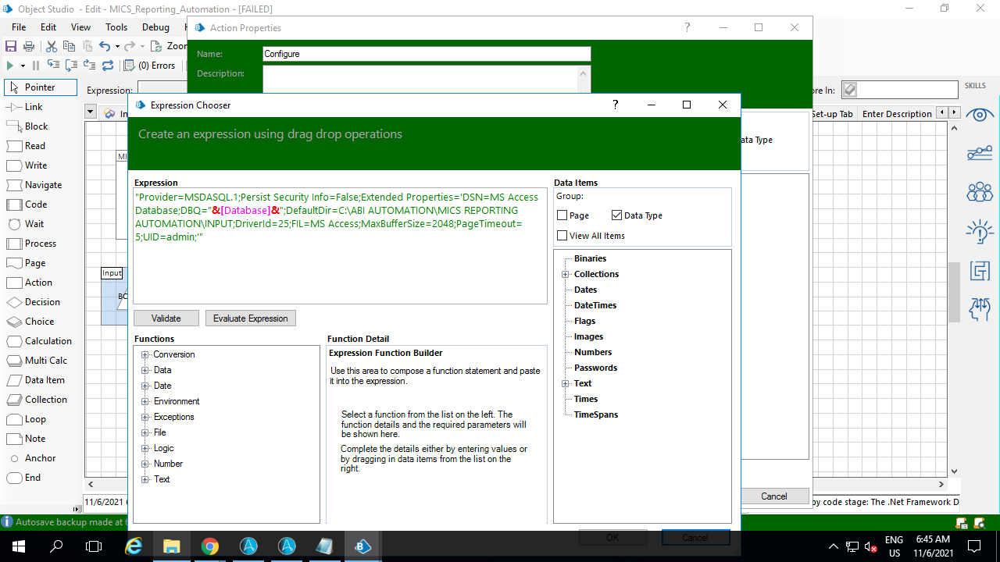This screenshot has width=1000, height=562.
Task: Click the Evaluate Expression button
Action: [x=251, y=318]
